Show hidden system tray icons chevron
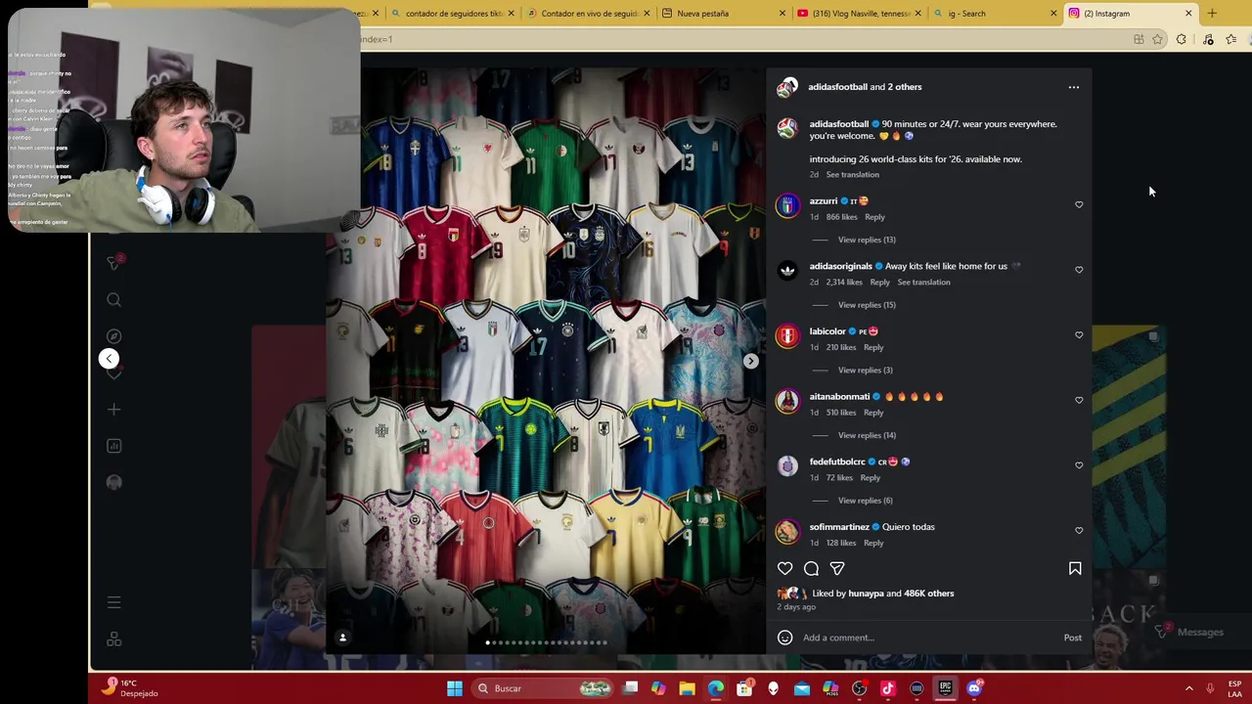The image size is (1252, 704). point(1189,688)
